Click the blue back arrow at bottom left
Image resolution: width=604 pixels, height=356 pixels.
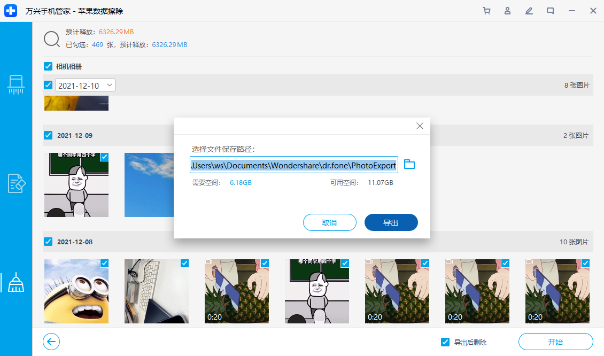pos(51,342)
